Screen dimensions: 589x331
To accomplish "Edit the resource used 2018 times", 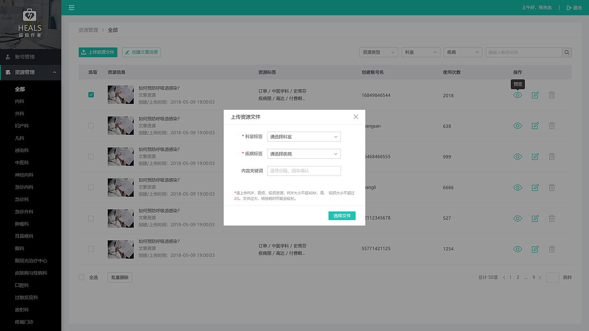I will (x=535, y=95).
